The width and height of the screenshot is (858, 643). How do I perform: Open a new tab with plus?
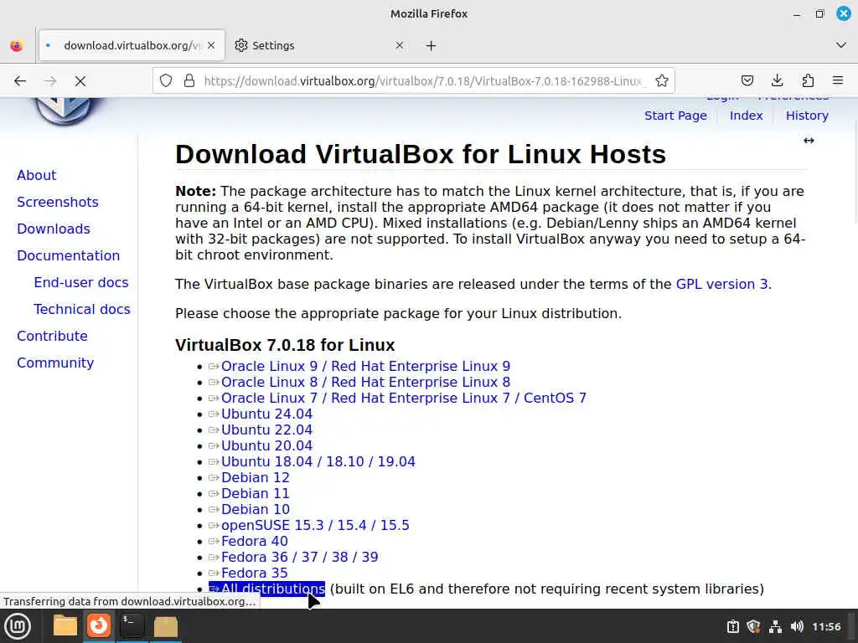click(x=432, y=46)
